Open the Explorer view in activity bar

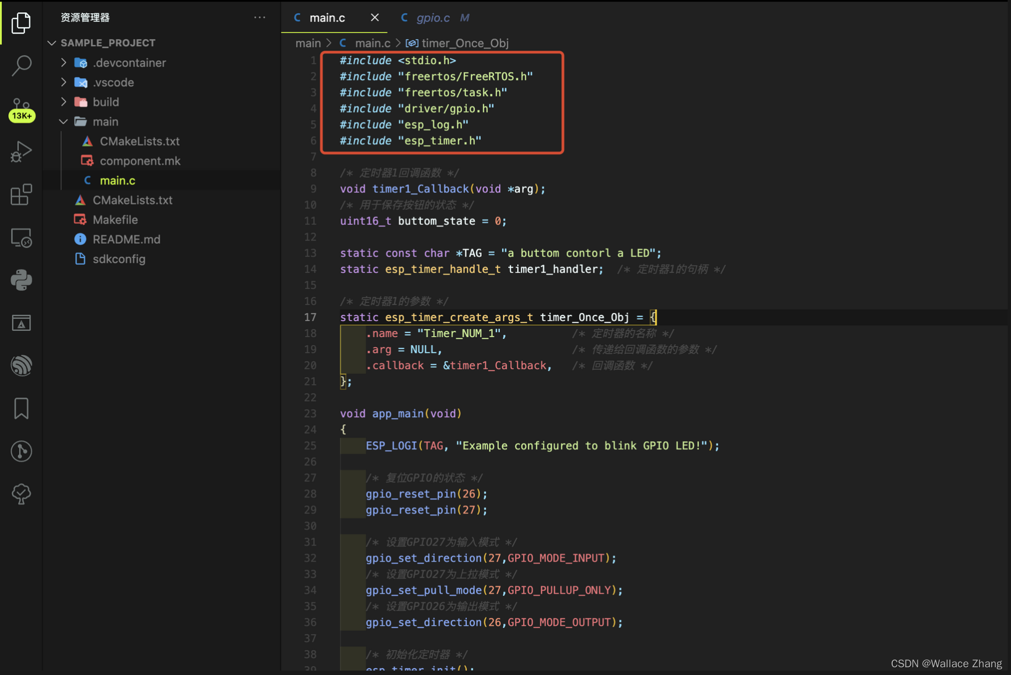[21, 23]
